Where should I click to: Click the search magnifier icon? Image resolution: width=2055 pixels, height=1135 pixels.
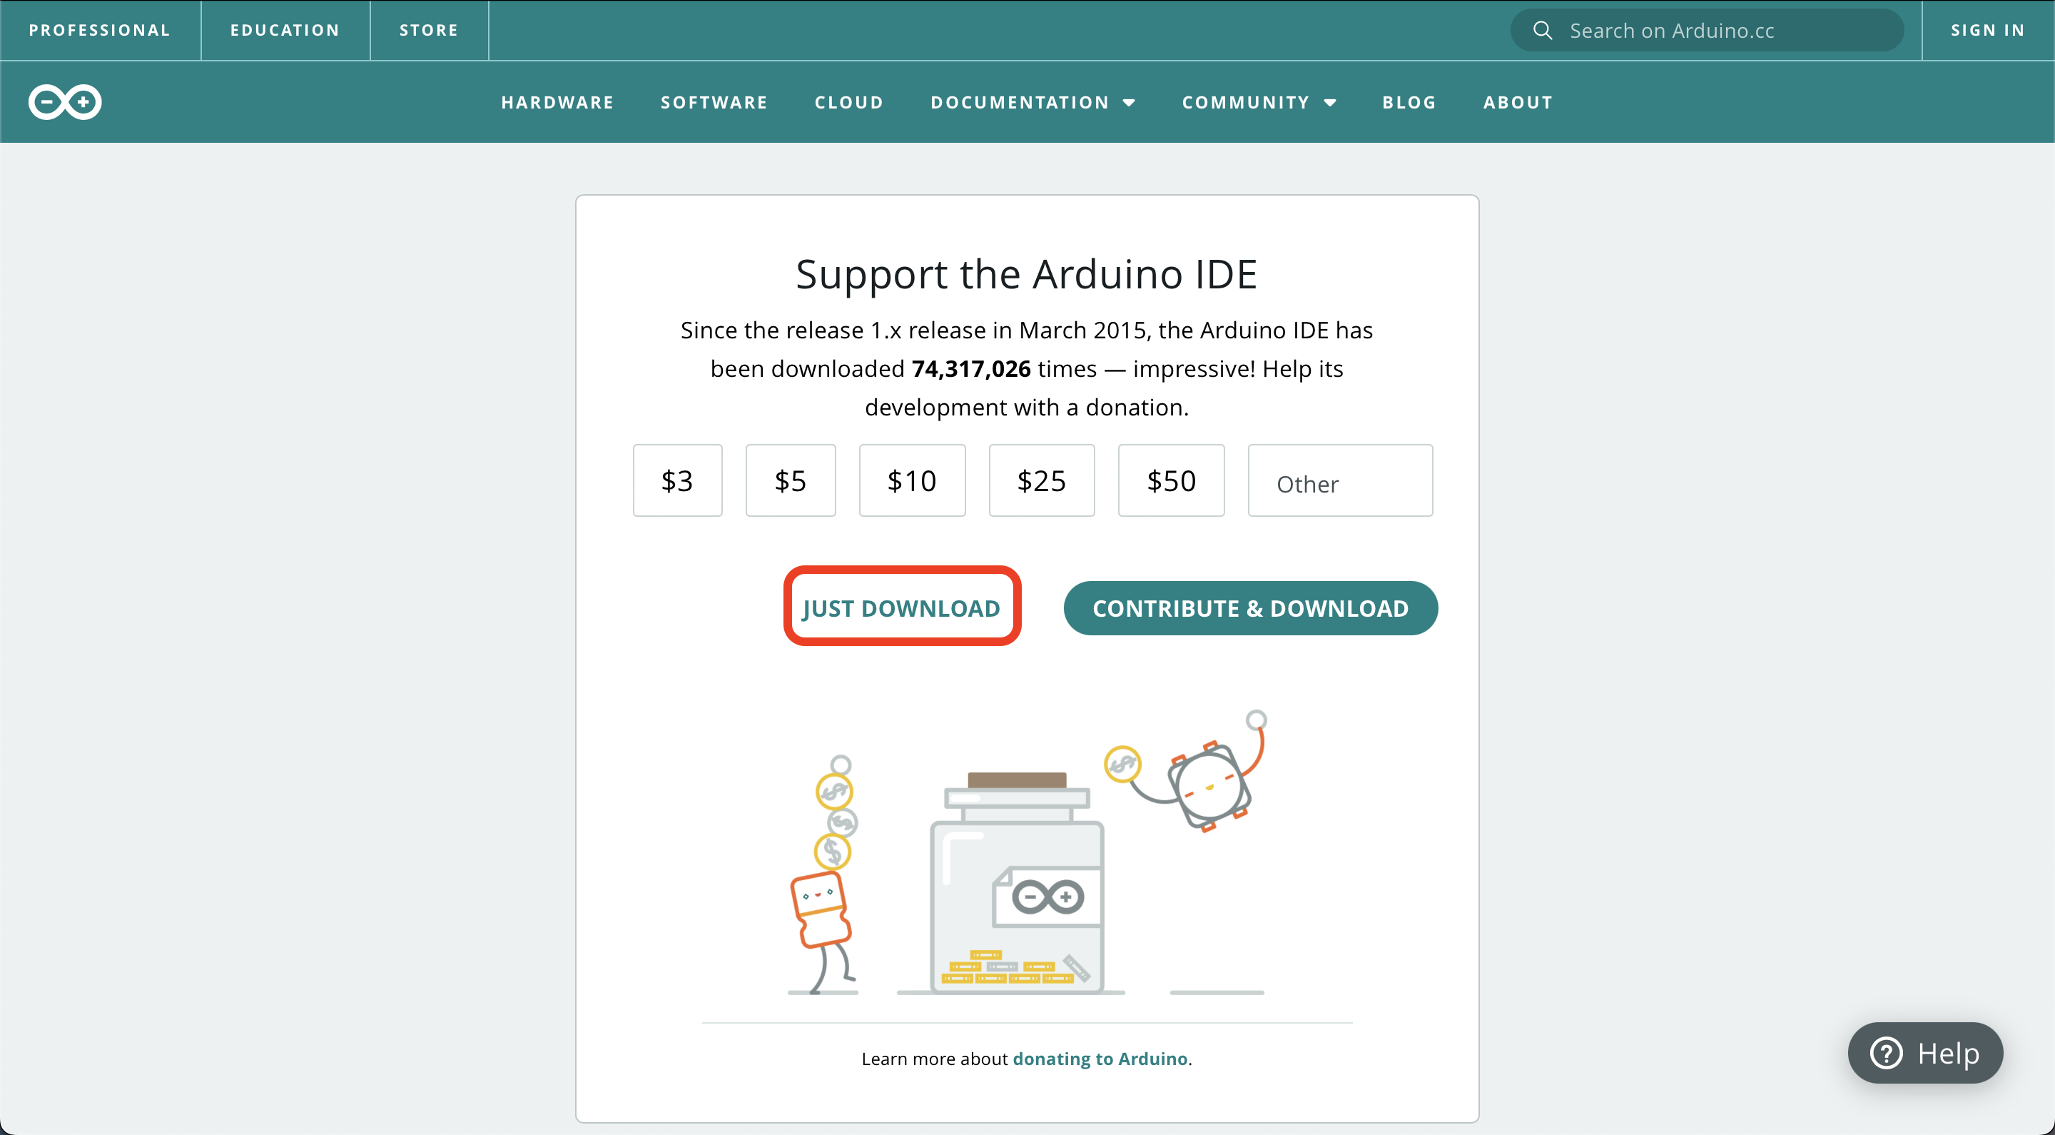1542,30
